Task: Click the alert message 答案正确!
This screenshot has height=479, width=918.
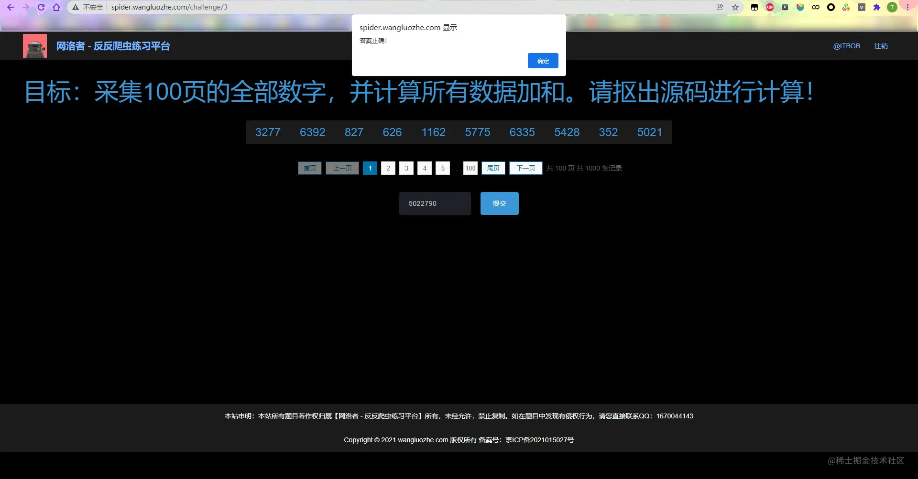Action: [x=373, y=41]
